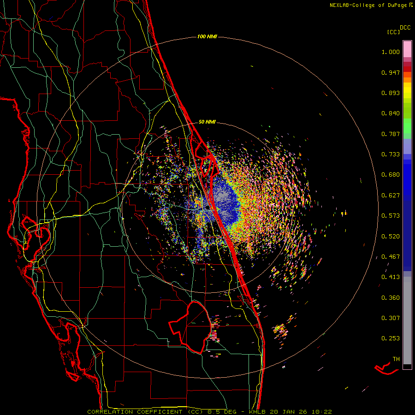
Task: Click the 1.000 value on the scale
Action: click(391, 52)
